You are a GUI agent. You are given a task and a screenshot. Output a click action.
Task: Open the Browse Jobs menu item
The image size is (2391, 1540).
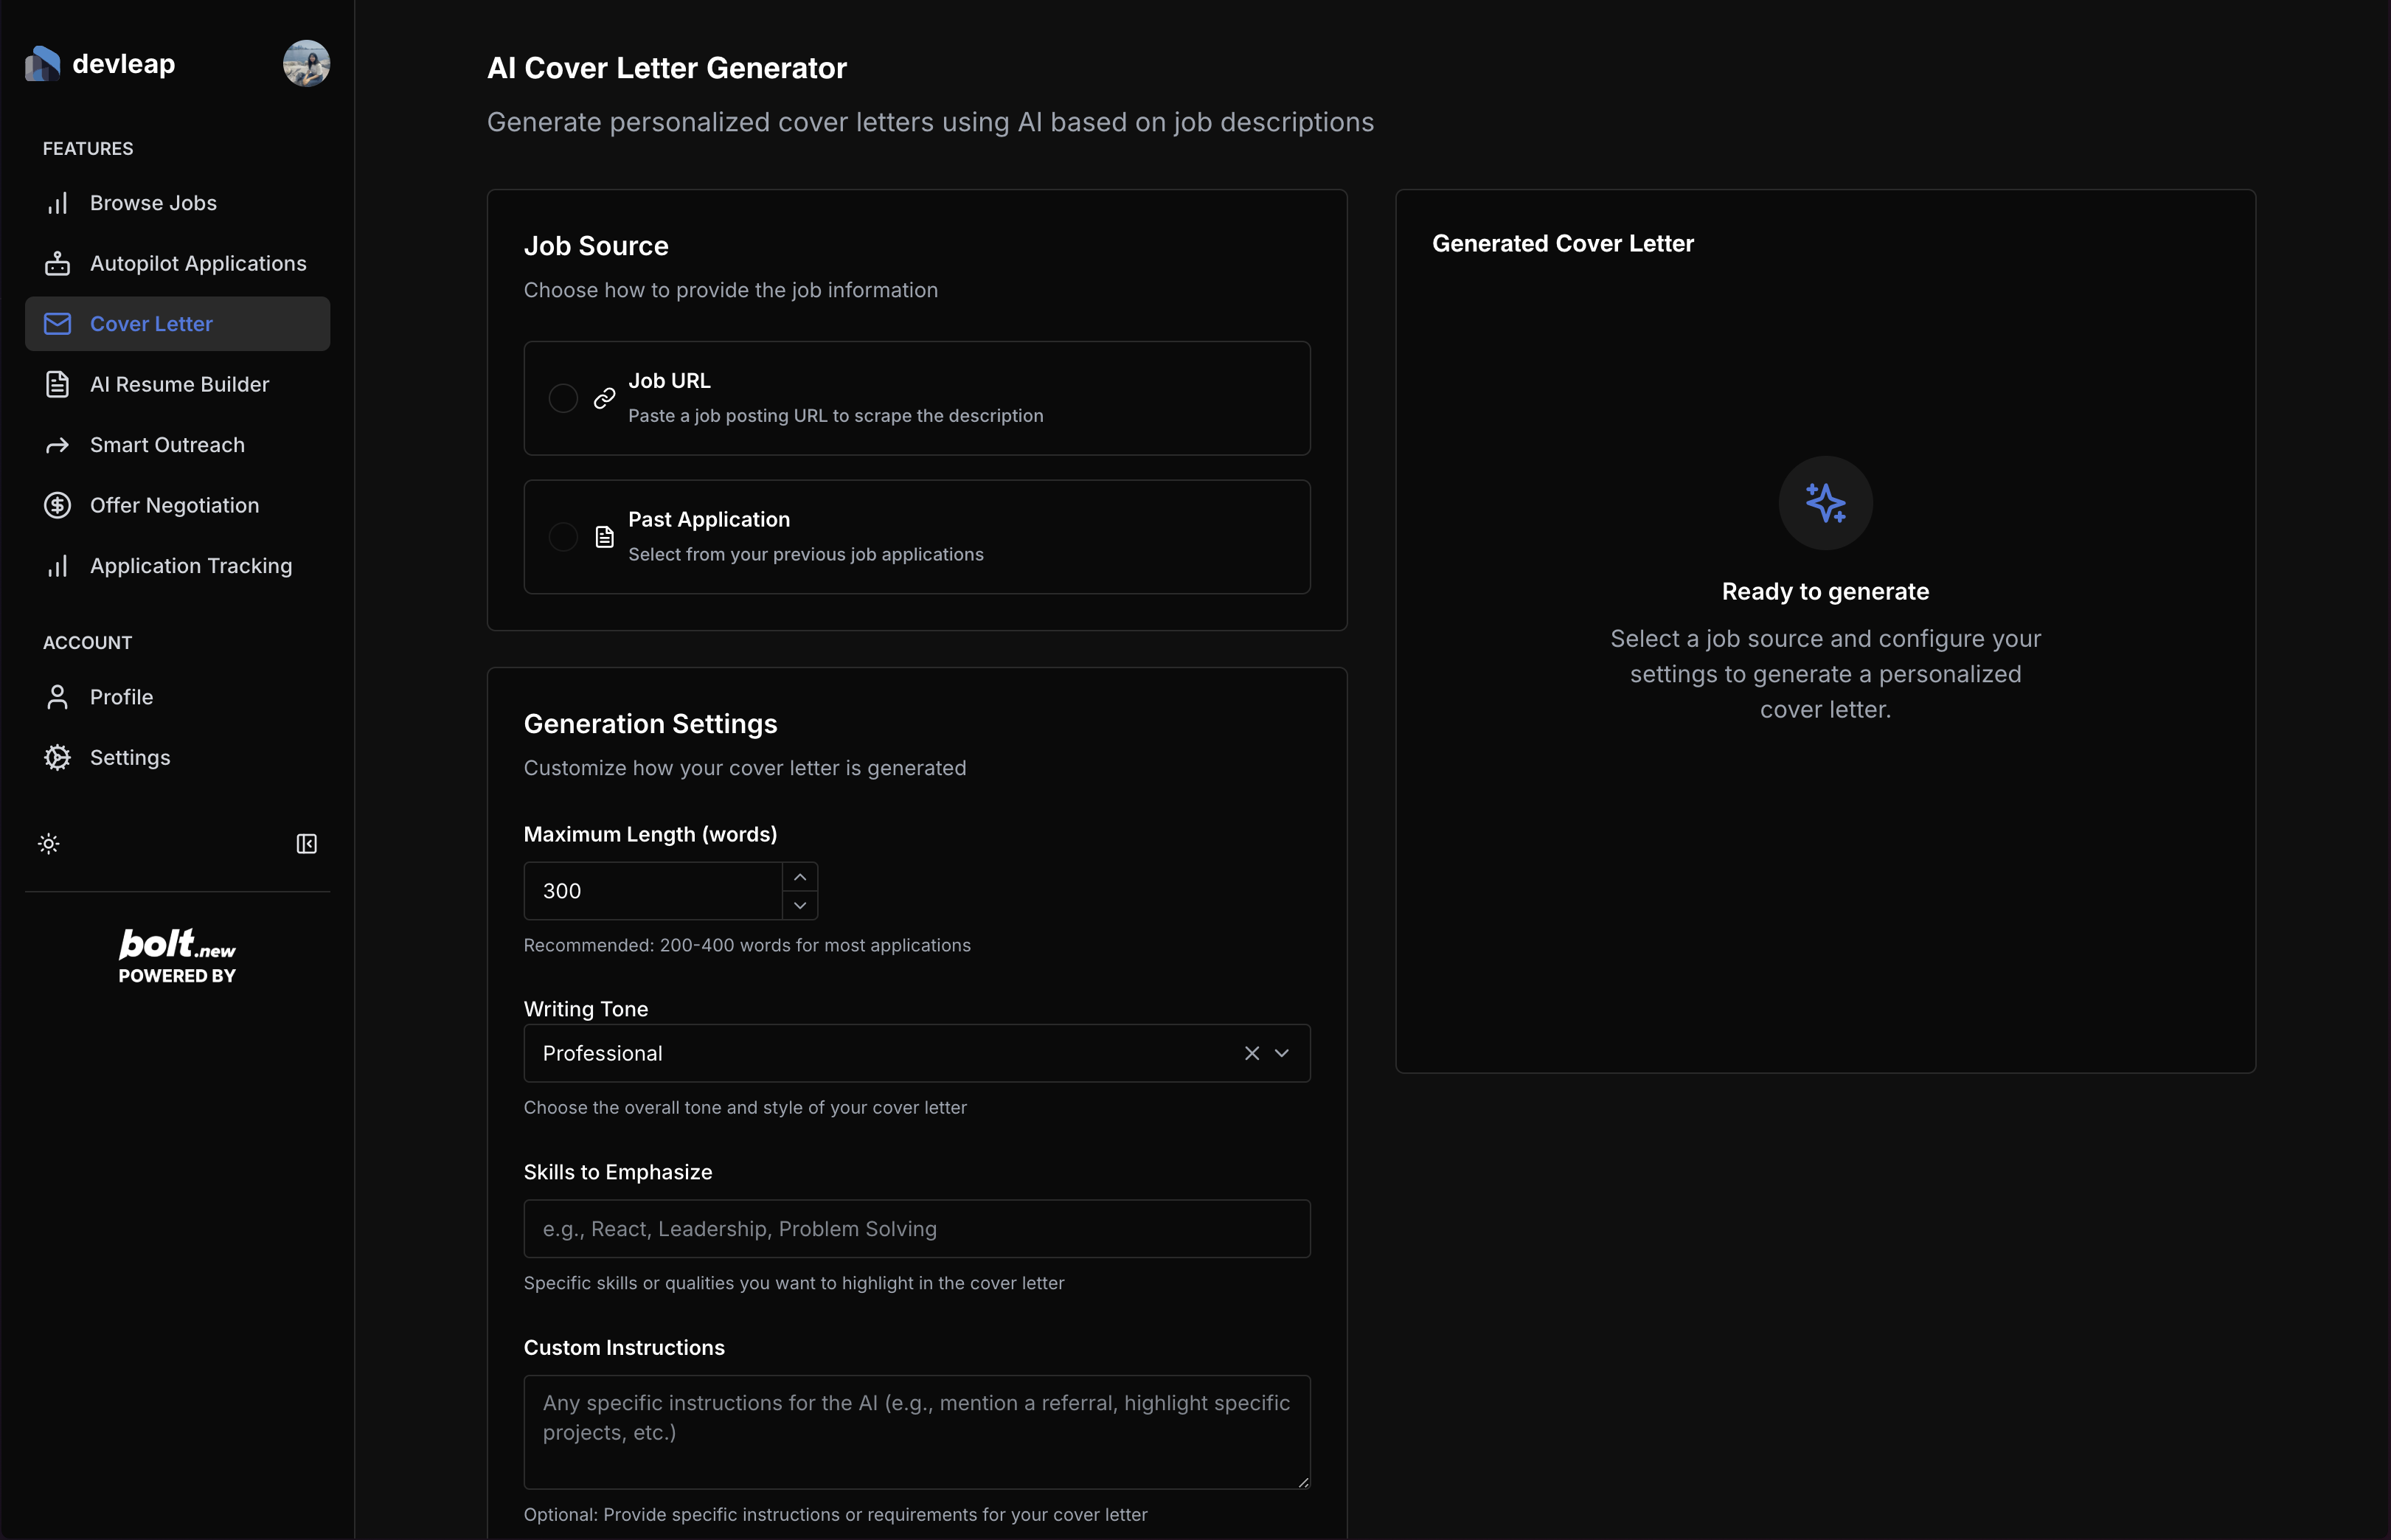[x=153, y=203]
